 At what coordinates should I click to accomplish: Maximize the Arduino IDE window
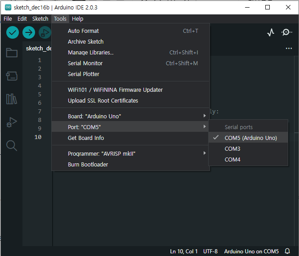click(x=268, y=7)
